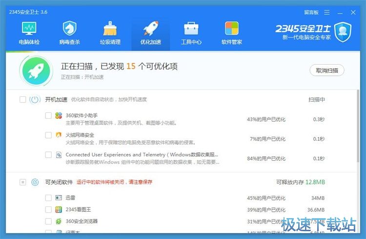Click the 火绒网络安全 orange shield icon

point(59,135)
